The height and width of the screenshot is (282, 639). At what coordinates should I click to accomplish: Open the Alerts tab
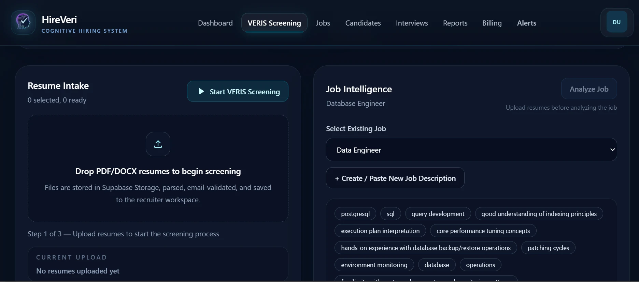click(527, 23)
